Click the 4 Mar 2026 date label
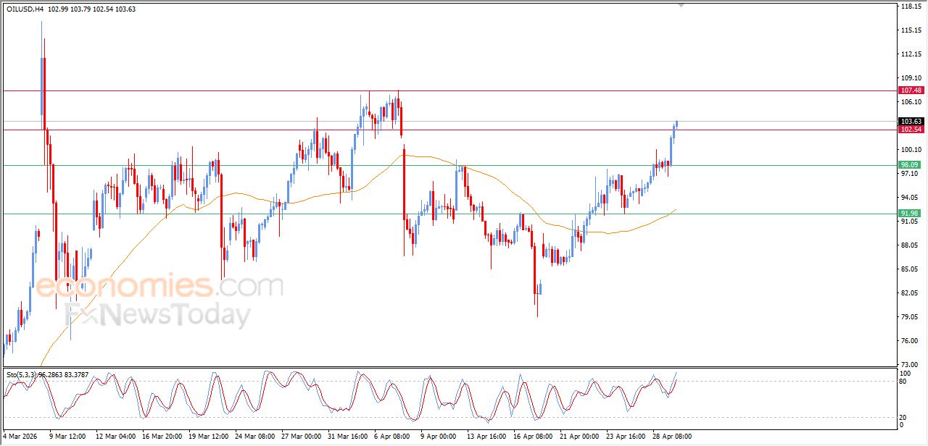Viewport: 928px width, 446px height. click(x=21, y=437)
